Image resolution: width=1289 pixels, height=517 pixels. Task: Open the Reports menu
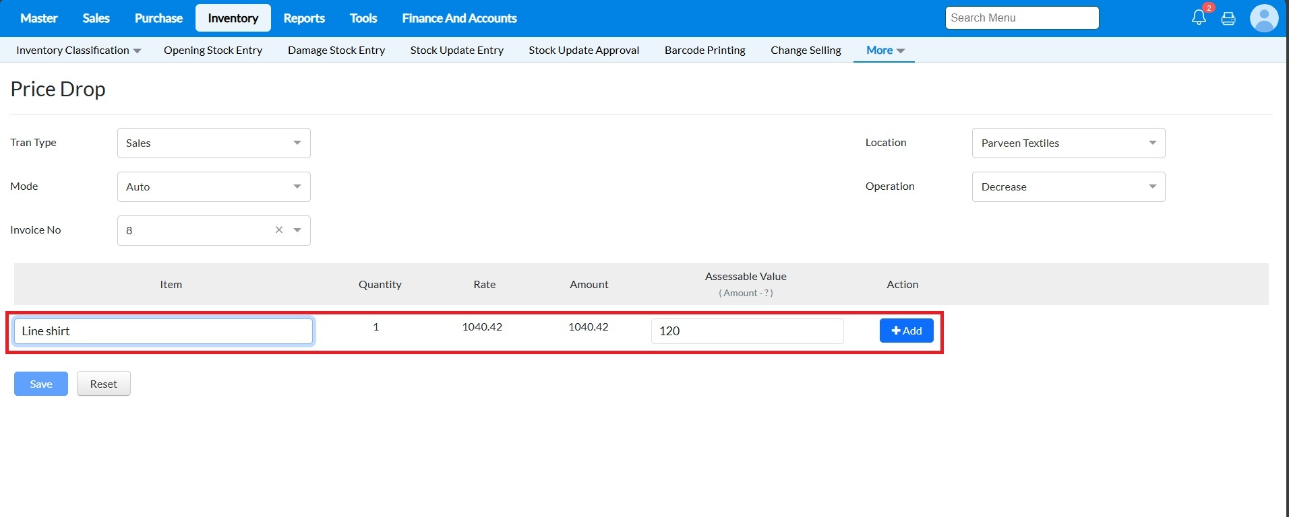tap(303, 18)
